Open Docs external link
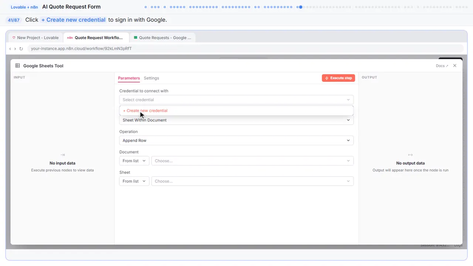 442,66
